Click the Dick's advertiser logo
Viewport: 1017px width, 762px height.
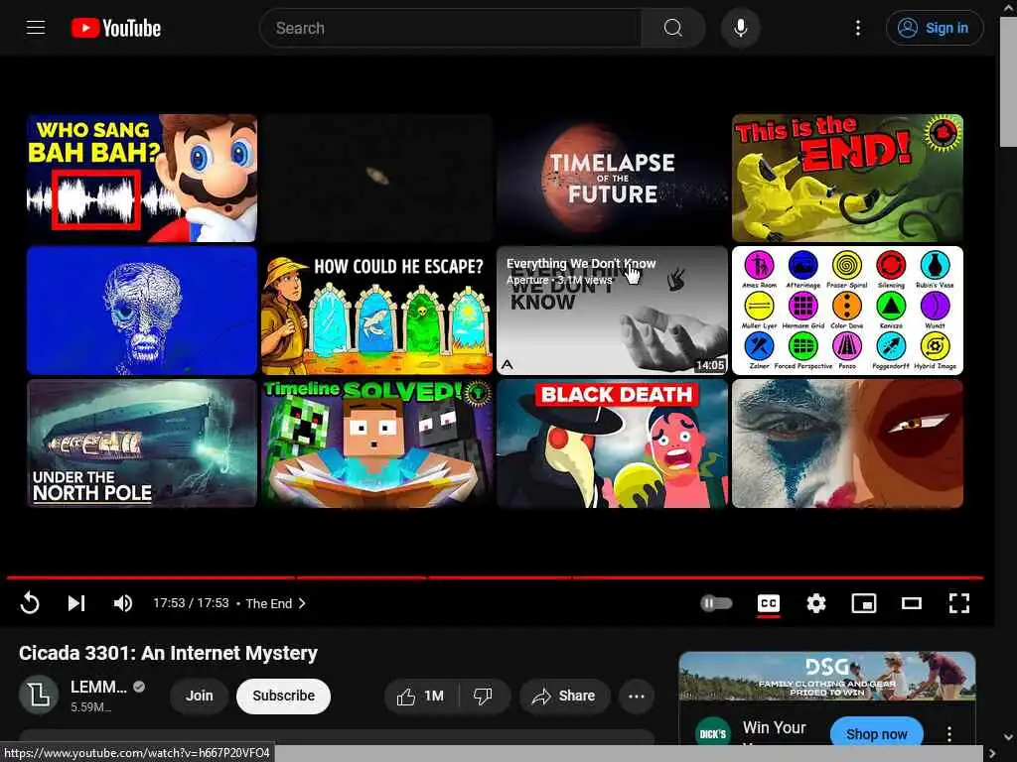(713, 734)
